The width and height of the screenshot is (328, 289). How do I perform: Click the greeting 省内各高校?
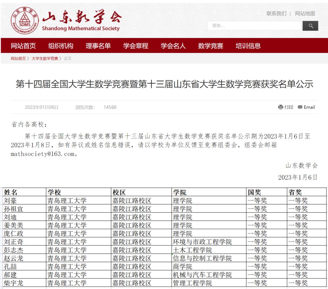29,125
